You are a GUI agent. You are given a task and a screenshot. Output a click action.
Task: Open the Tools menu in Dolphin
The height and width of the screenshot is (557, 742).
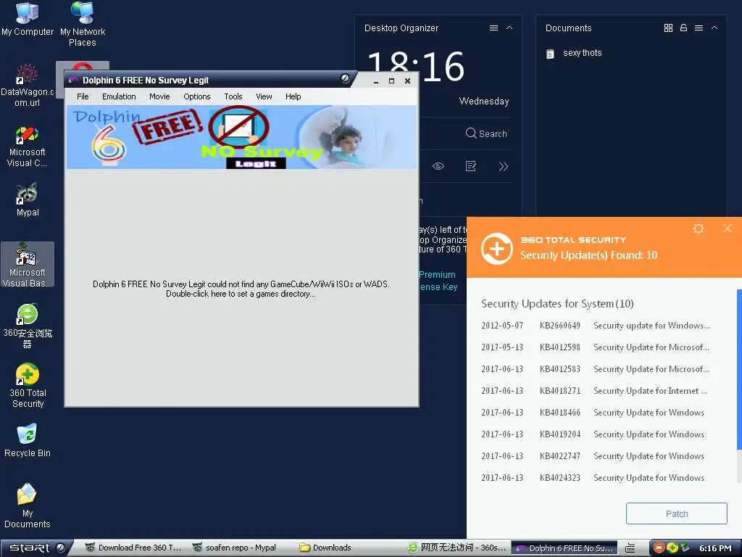(233, 96)
